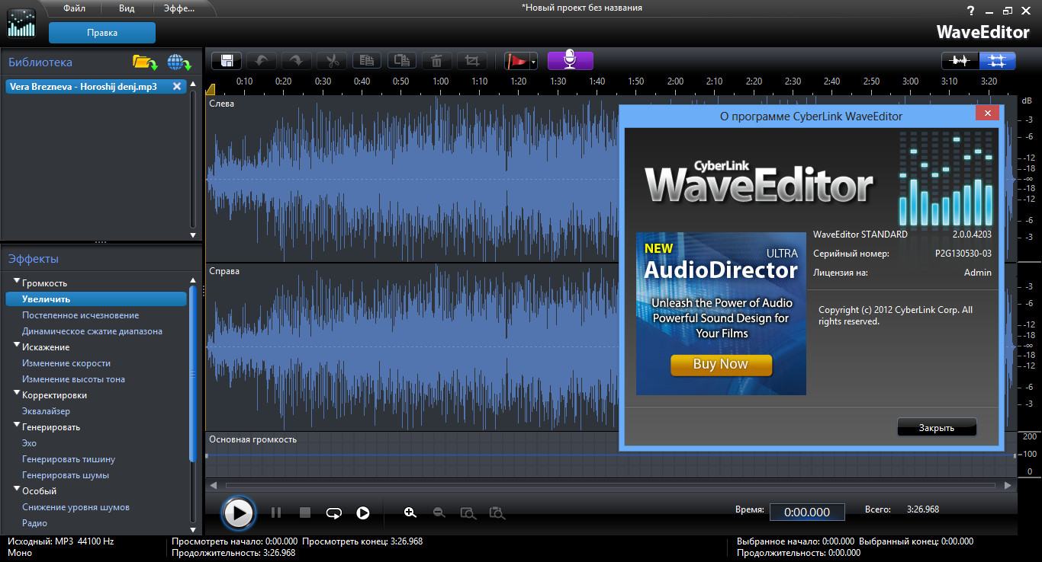Click the save project icon

[227, 61]
